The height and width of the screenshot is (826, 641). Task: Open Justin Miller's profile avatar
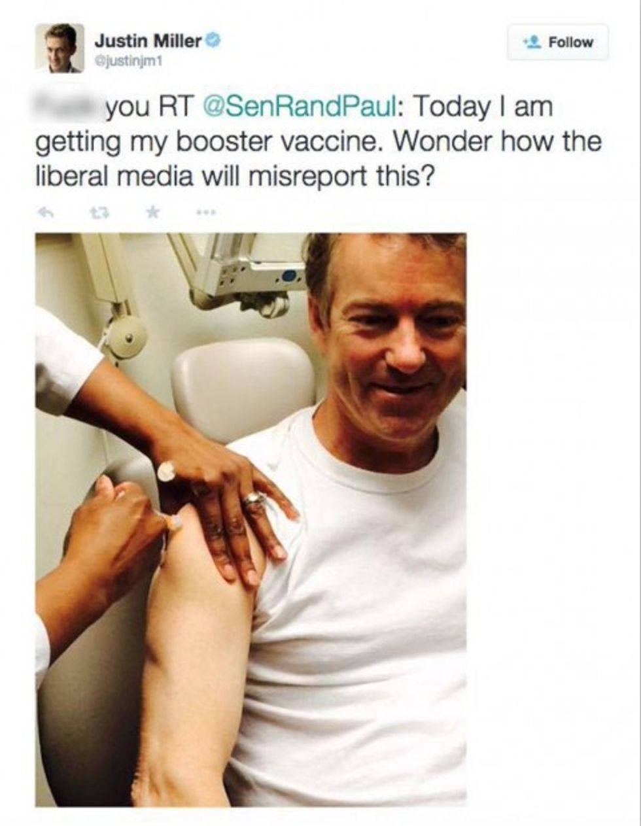tap(60, 48)
